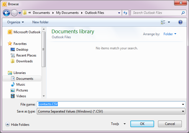
Task: Click the navigation pane scrollbar thumb
Action: point(44,49)
